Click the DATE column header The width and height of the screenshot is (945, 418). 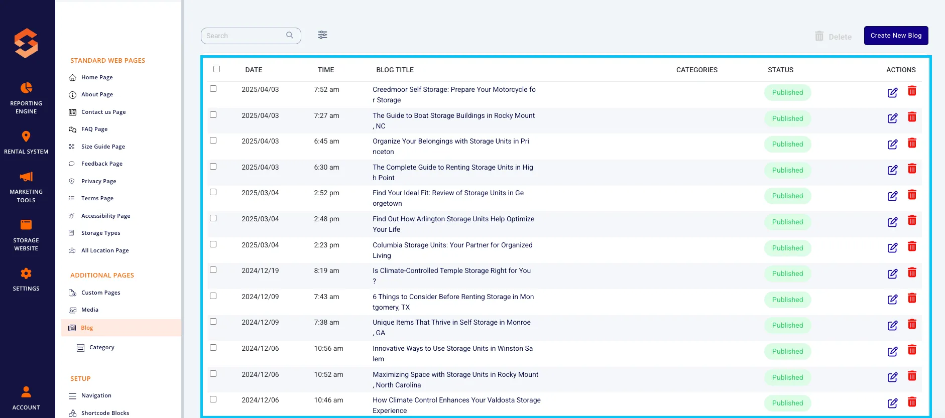(x=254, y=70)
